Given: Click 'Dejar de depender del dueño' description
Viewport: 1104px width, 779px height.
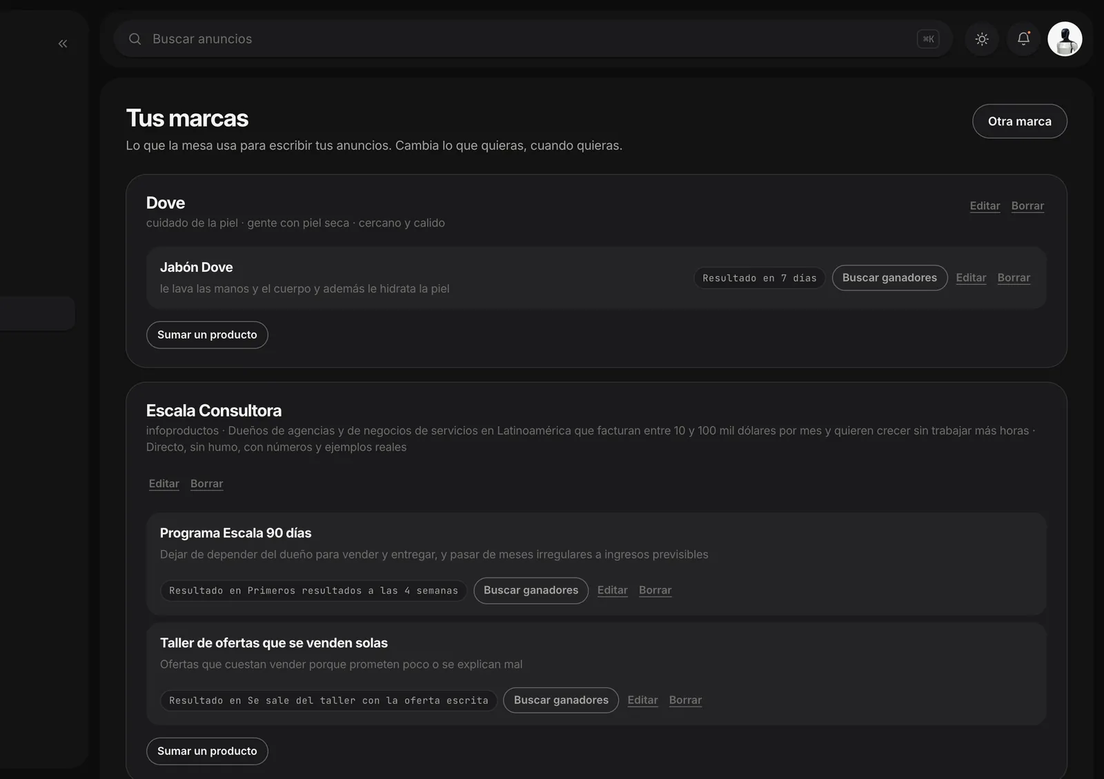Looking at the screenshot, I should [x=434, y=555].
